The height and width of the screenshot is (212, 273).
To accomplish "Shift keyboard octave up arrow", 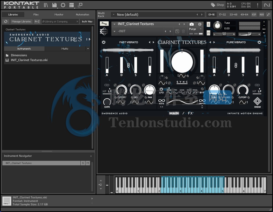I will click(x=101, y=181).
